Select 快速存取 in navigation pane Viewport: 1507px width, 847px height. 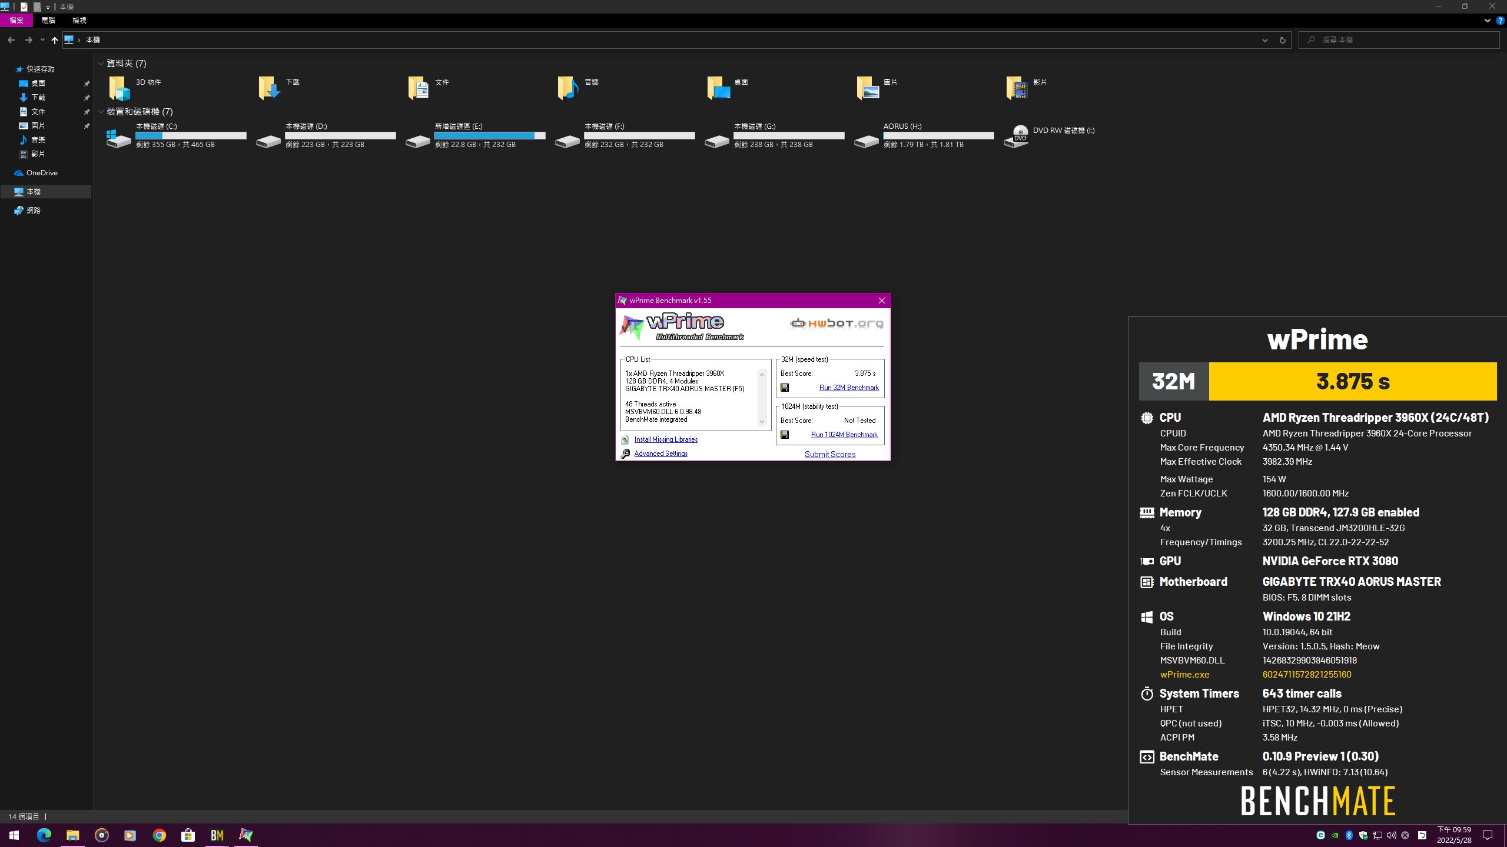(x=40, y=69)
